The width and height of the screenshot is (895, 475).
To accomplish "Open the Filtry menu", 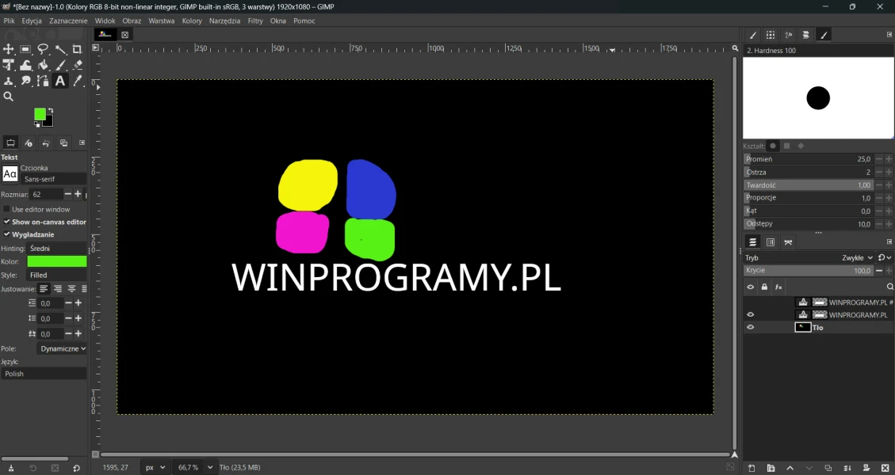I will click(x=255, y=21).
